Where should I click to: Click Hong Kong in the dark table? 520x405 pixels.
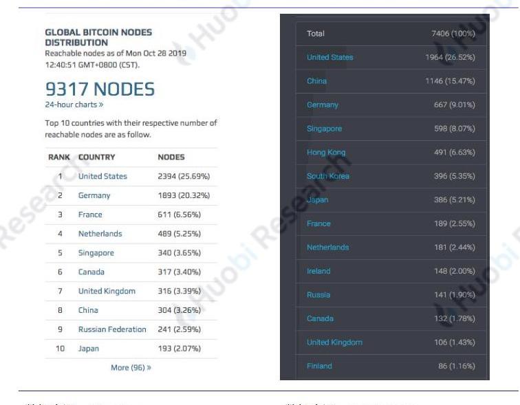click(x=326, y=152)
